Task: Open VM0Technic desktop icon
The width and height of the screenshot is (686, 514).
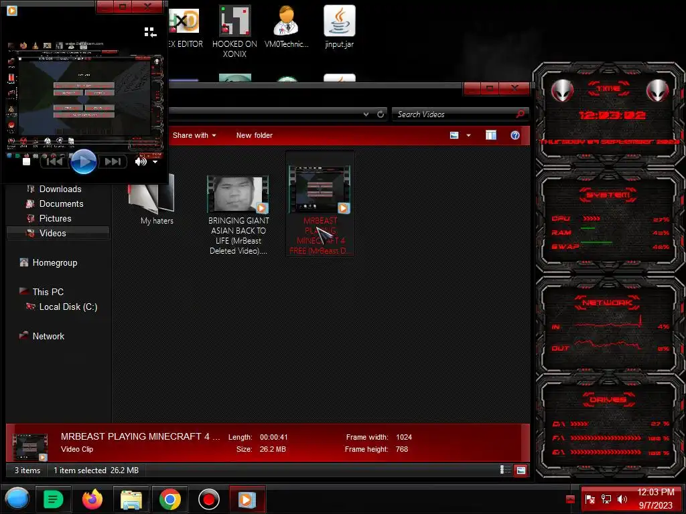Action: [x=287, y=27]
